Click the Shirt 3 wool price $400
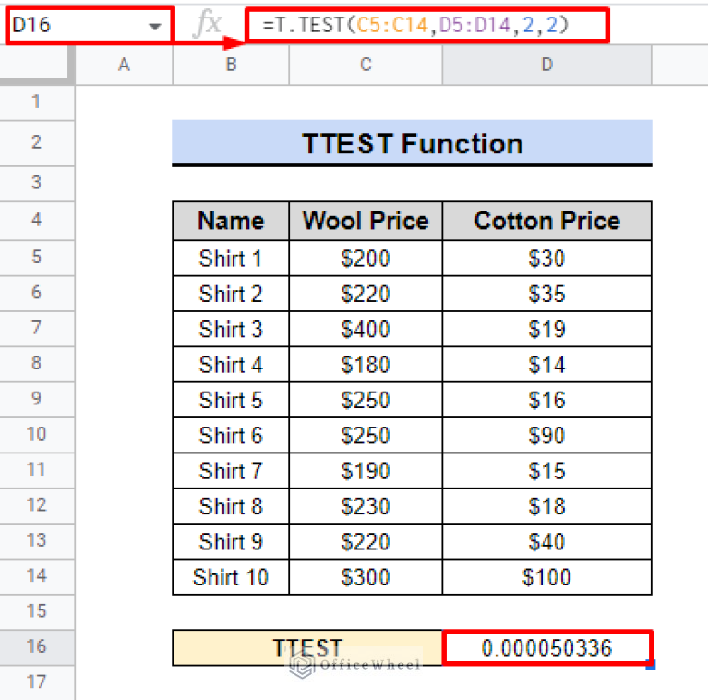The height and width of the screenshot is (700, 708). (x=366, y=329)
